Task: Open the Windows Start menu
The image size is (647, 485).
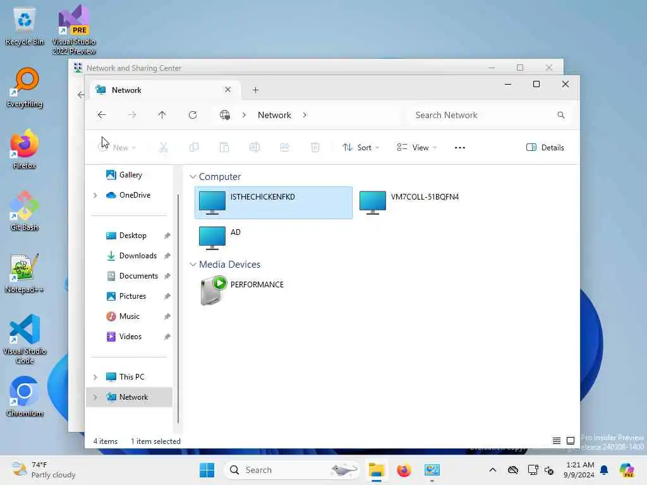Action: tap(207, 470)
